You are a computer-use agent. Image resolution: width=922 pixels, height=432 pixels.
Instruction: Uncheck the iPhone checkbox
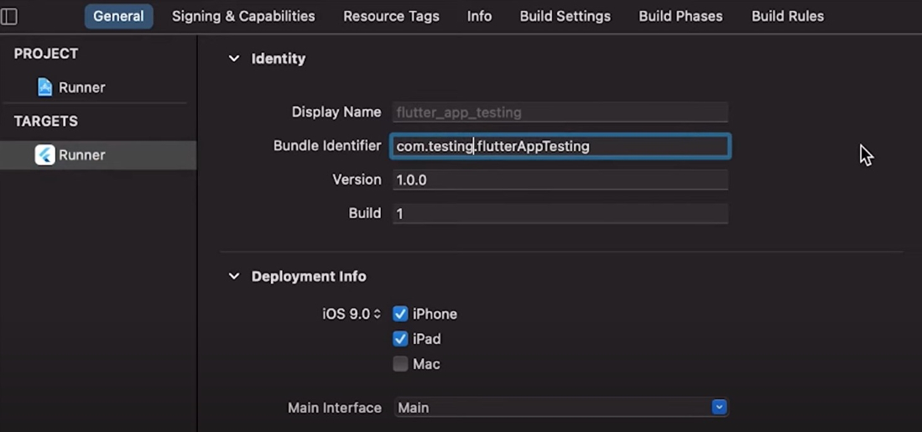400,314
